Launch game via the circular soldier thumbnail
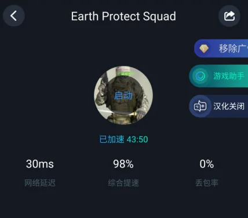Screen dimensions: 248x218 pos(123,95)
